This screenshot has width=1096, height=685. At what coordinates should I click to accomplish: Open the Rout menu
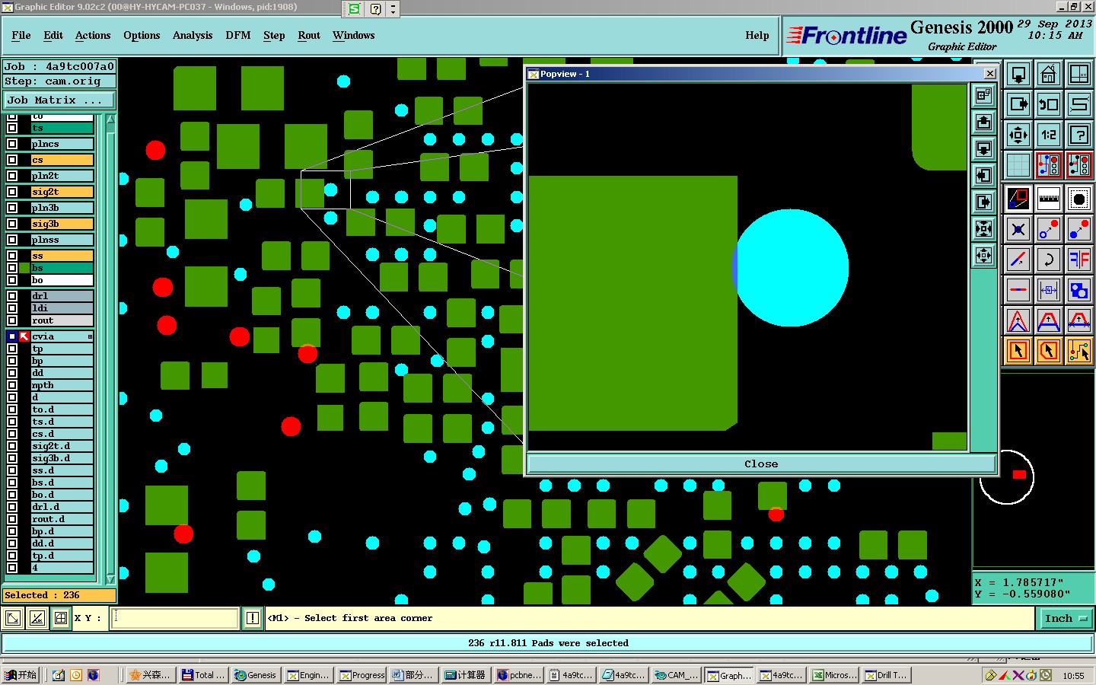pos(309,35)
